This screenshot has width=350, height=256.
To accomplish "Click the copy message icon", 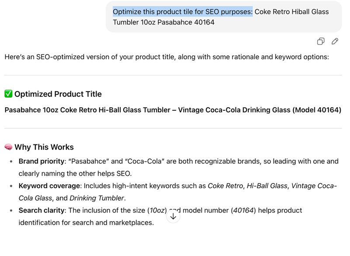I will click(321, 41).
